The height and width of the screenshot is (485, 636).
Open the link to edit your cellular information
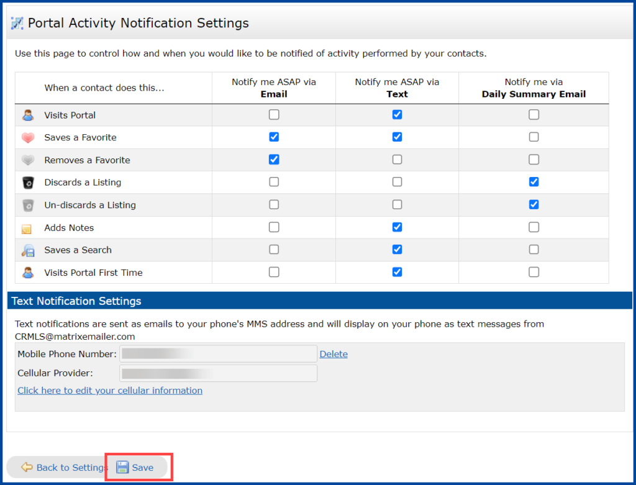(x=109, y=390)
